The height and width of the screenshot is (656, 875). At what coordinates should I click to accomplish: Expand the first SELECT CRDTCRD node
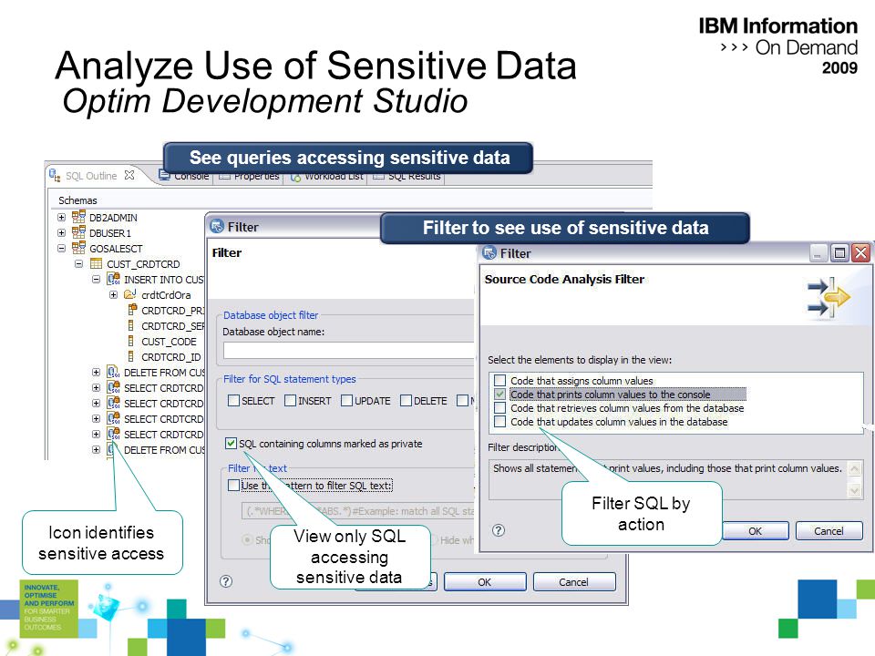[x=96, y=388]
